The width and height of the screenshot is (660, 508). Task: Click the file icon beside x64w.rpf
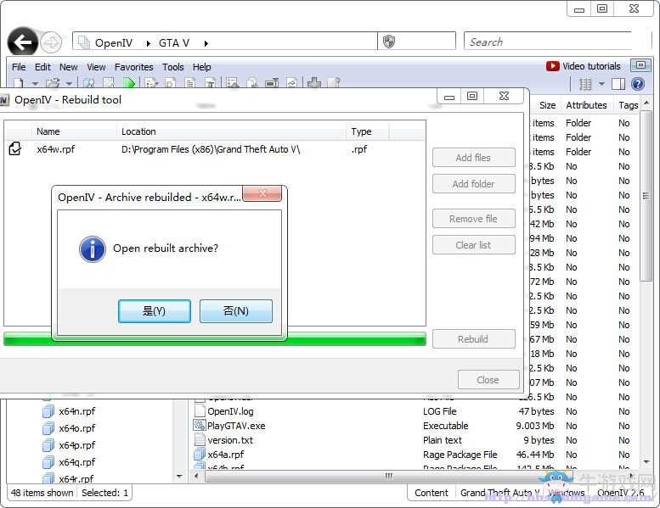pyautogui.click(x=15, y=148)
